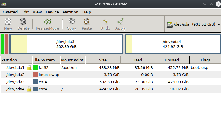Screen dimensions: 221x119
Task: Click the Copy partition icon
Action: click(x=71, y=22)
